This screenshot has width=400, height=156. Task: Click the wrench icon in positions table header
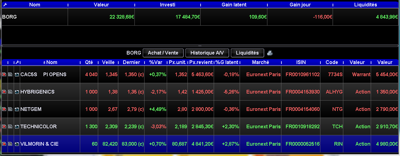pos(17,62)
